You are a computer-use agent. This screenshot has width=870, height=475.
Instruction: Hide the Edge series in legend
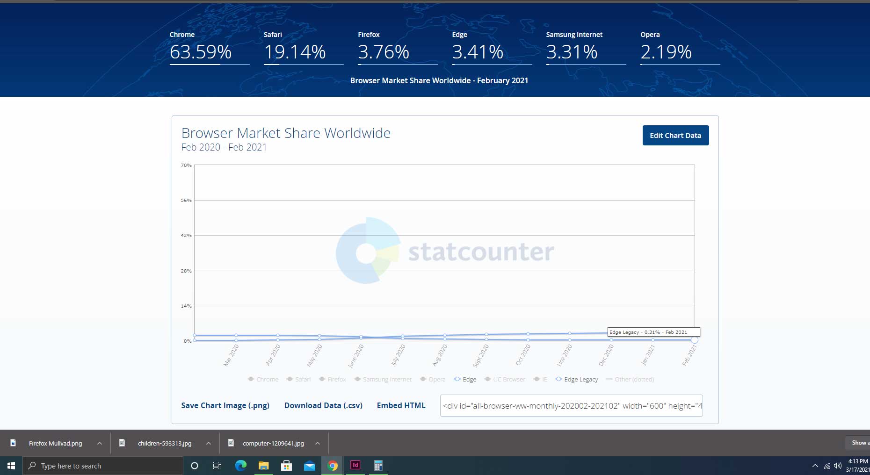click(x=465, y=379)
